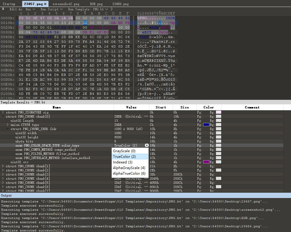Collapse struct PNG_CHUNK_IHDR ihdr node

[8, 129]
